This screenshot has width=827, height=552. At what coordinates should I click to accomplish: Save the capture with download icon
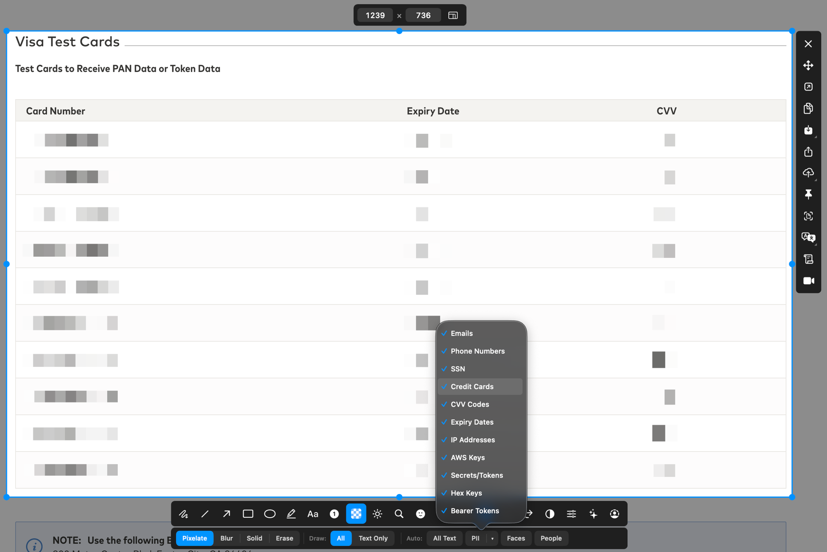[808, 130]
